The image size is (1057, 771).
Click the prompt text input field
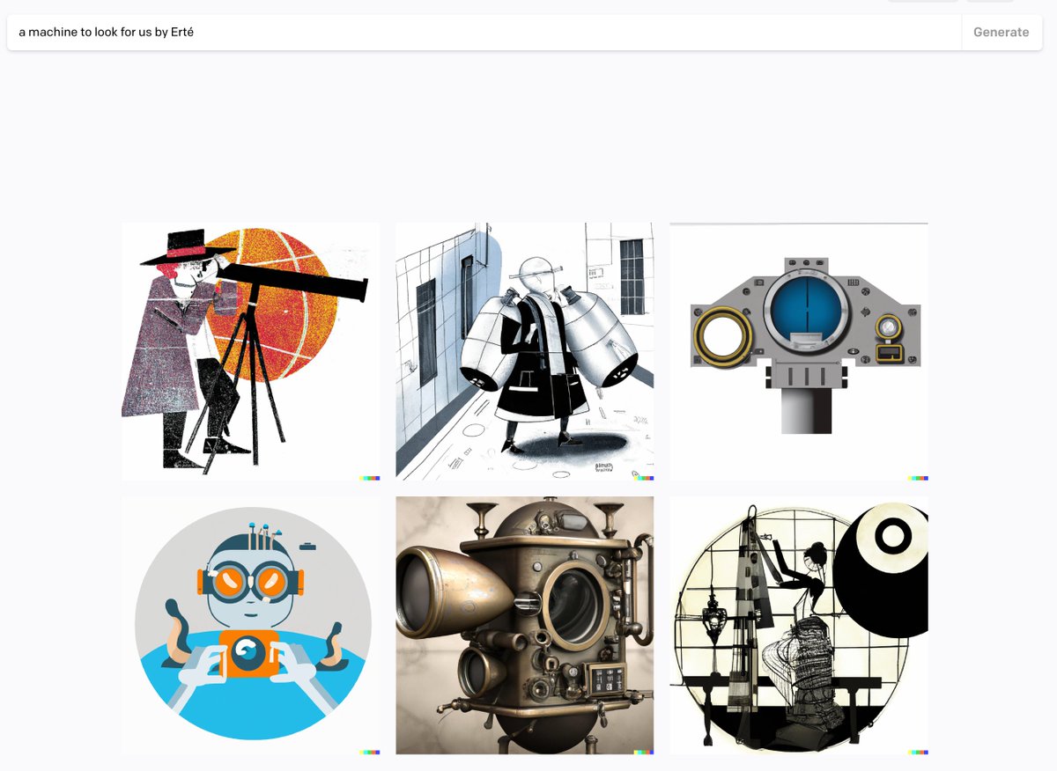pyautogui.click(x=484, y=32)
